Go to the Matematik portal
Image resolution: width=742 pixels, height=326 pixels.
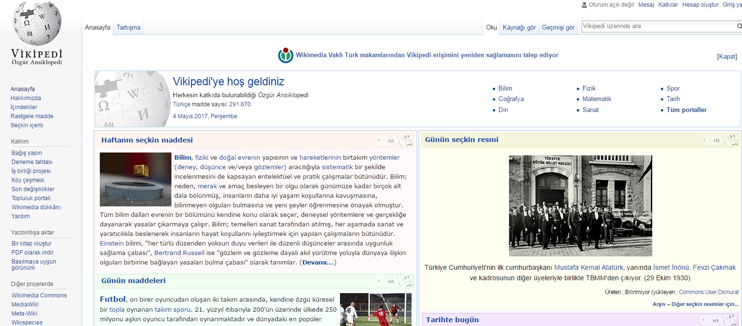coord(596,99)
